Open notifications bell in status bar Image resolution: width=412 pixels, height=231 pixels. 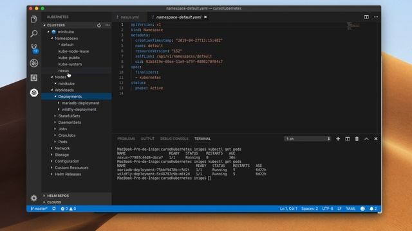click(x=373, y=209)
